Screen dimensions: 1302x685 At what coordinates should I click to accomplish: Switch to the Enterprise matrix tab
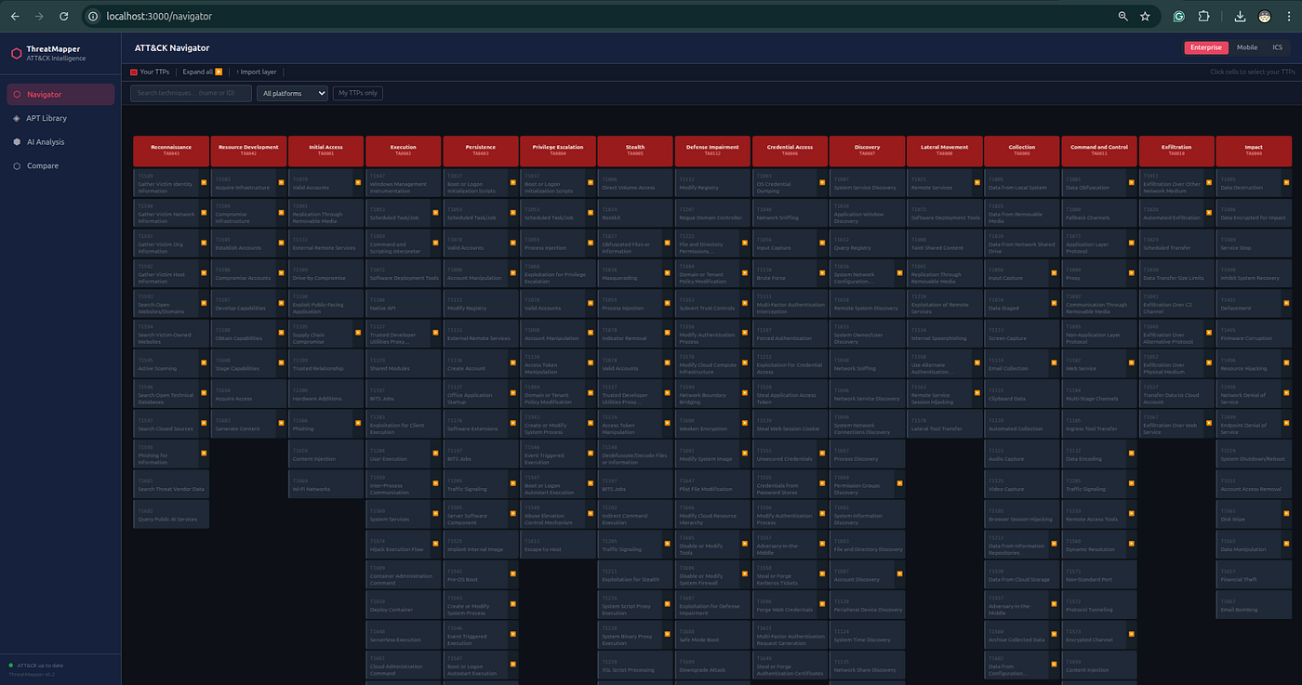coord(1206,47)
